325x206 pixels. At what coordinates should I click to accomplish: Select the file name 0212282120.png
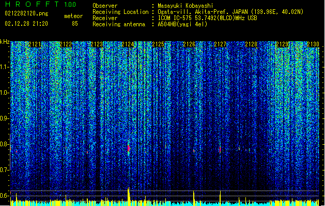(x=26, y=13)
